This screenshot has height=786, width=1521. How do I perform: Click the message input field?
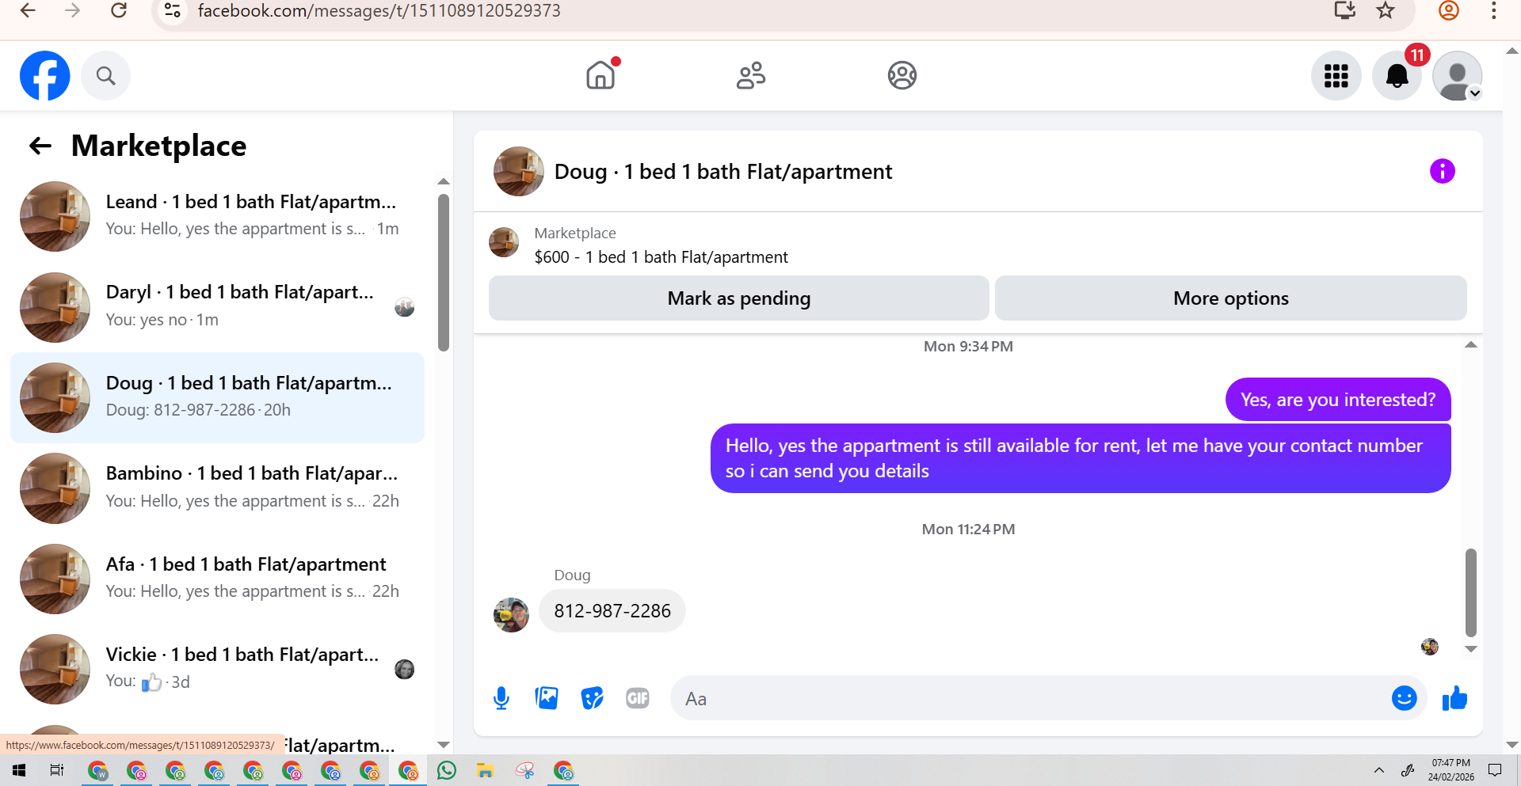tap(1030, 698)
